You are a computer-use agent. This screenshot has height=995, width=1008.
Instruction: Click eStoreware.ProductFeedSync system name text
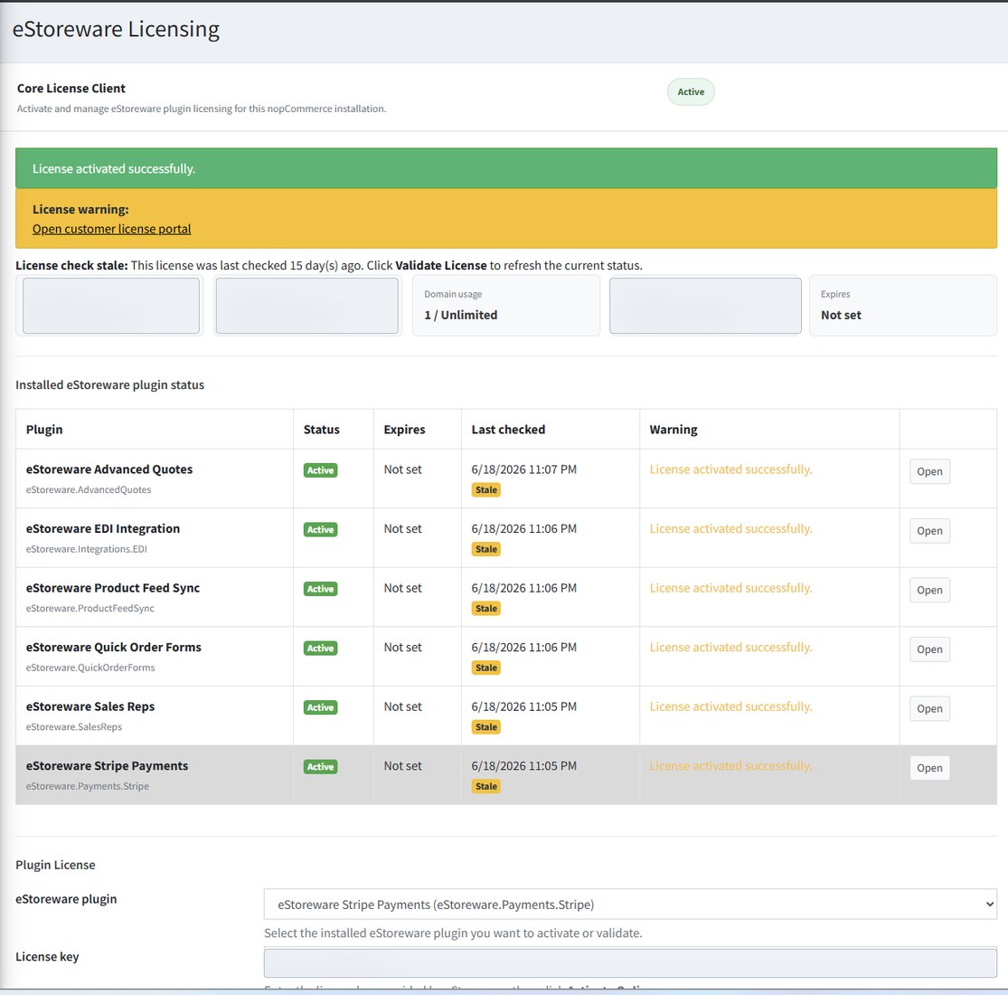(x=90, y=608)
